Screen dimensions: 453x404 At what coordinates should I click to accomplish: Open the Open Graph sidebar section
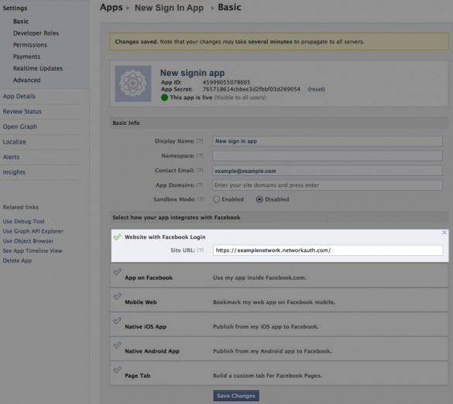click(x=20, y=126)
